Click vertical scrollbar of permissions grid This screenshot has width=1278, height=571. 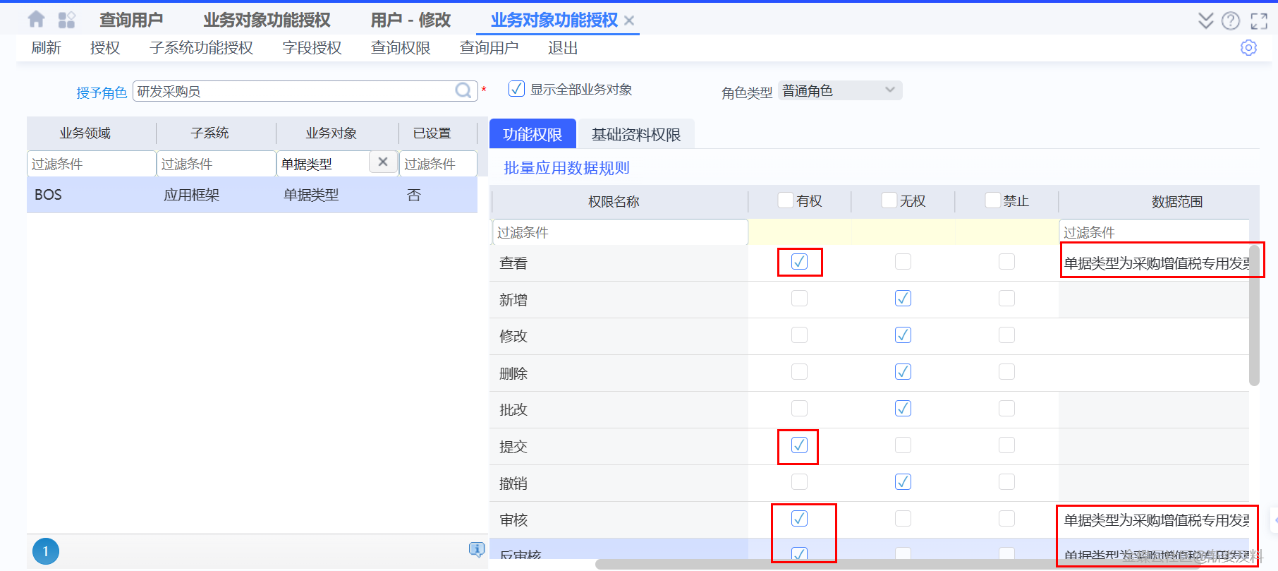pos(1254,315)
